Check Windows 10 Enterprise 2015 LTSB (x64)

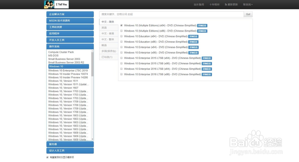click(121, 58)
